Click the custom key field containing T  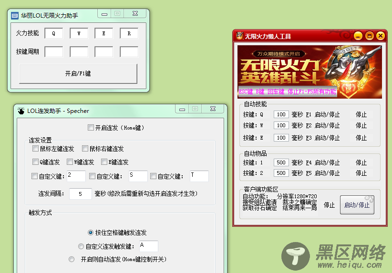[199, 176]
